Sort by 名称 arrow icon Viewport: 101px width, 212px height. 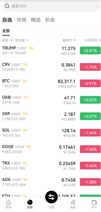tap(11, 40)
